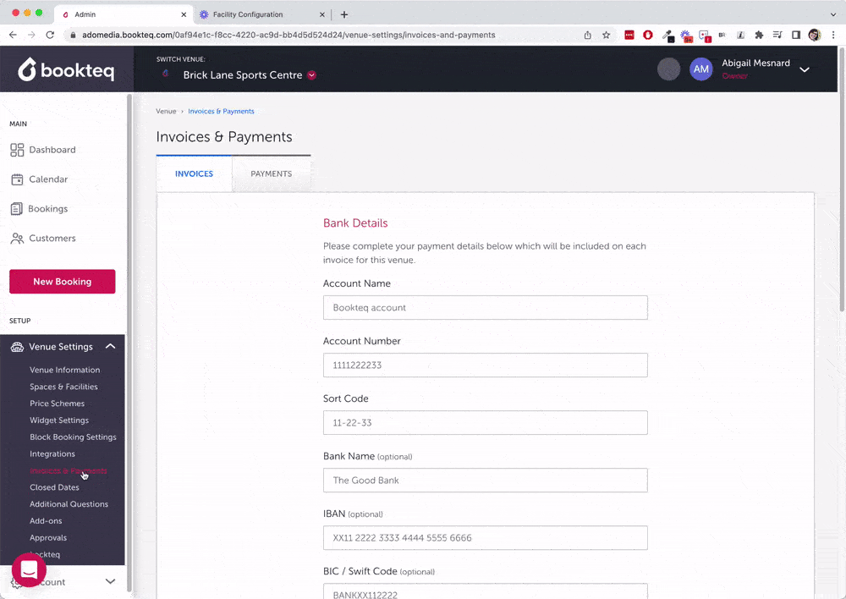Expand the Abigail Mesnard account dropdown

coord(804,69)
